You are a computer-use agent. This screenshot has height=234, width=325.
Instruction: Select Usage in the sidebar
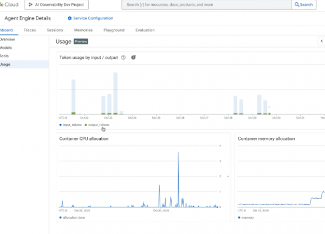click(24, 64)
